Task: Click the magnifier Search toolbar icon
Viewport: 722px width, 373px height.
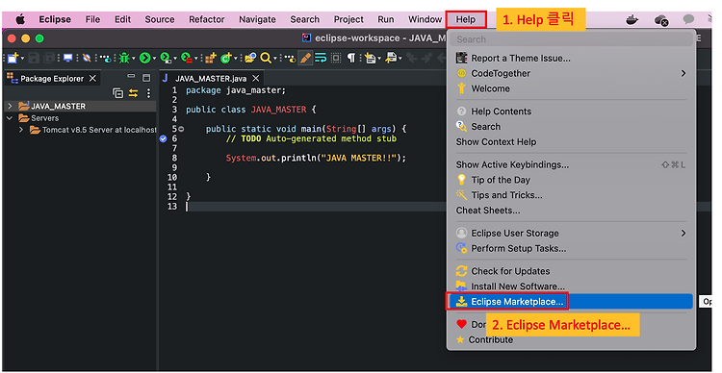Action: (266, 58)
